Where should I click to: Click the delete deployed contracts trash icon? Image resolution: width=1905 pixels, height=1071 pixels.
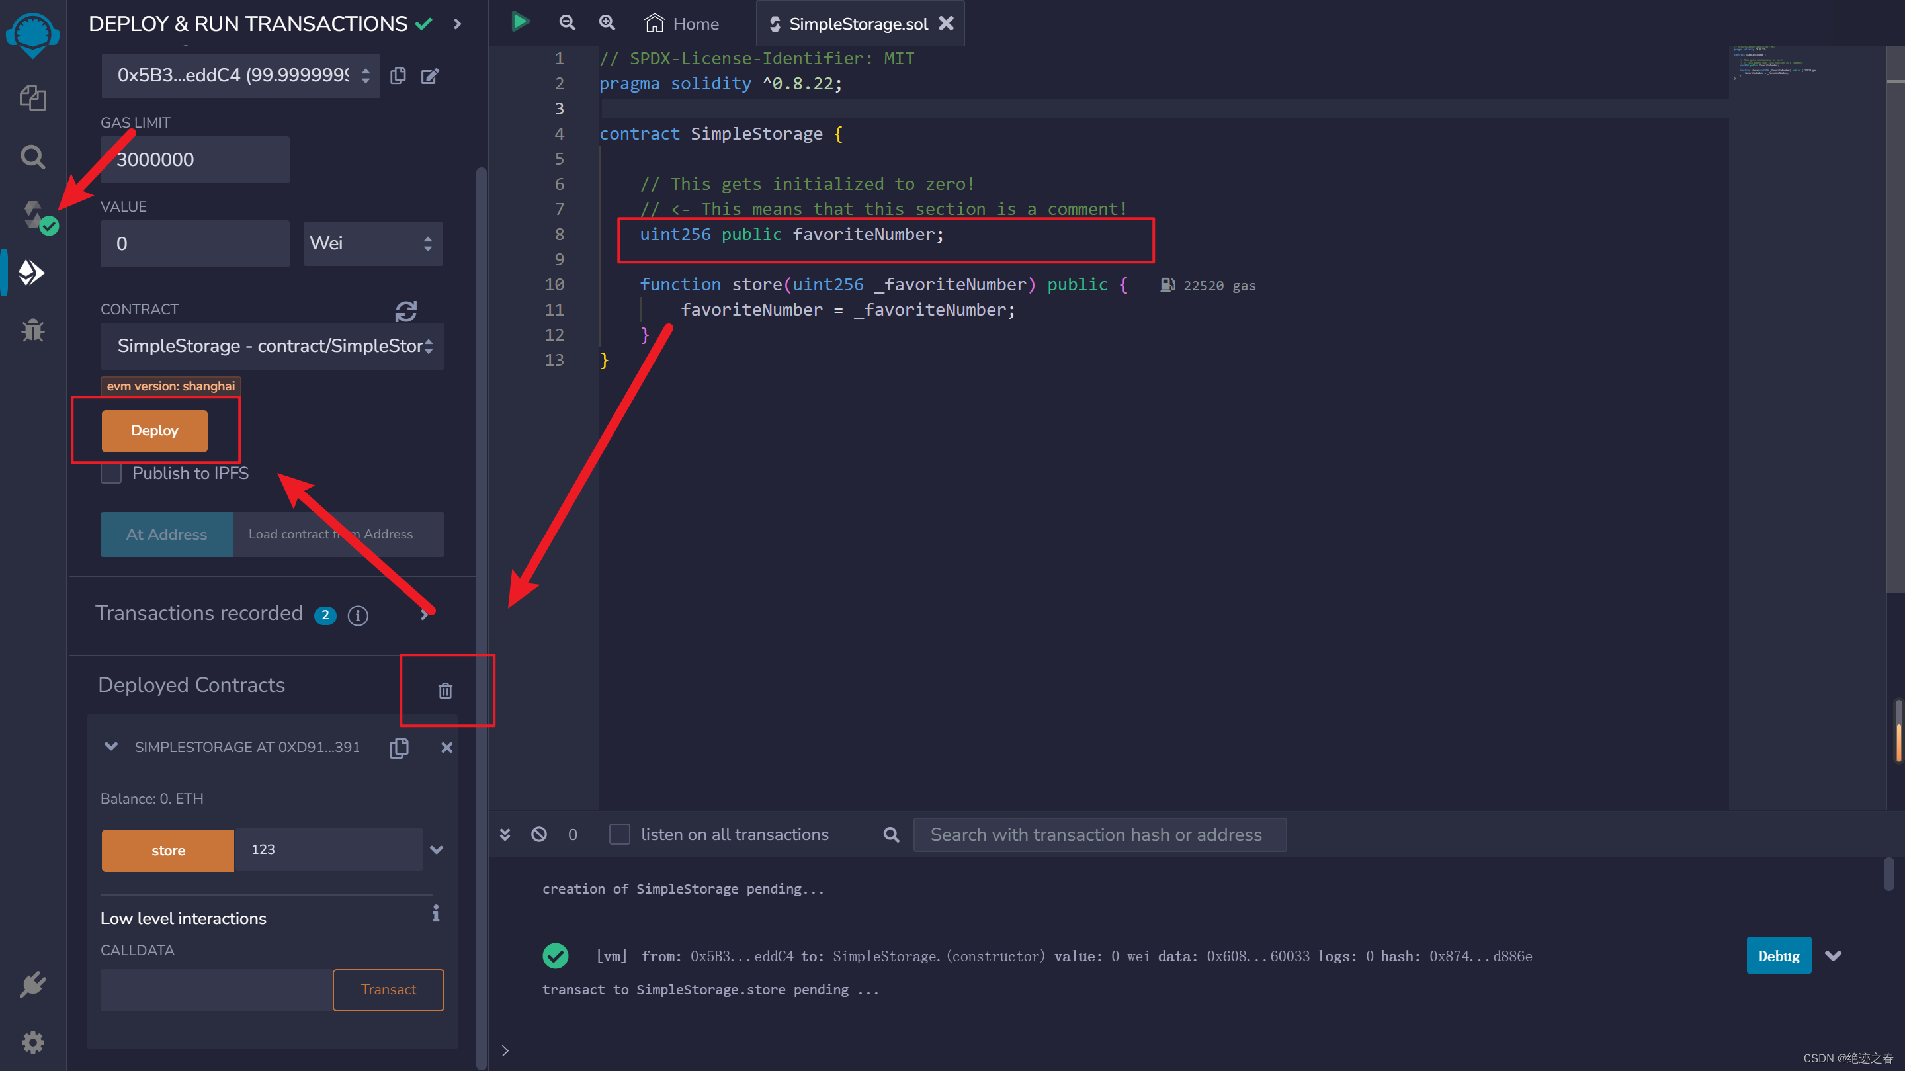(x=445, y=690)
